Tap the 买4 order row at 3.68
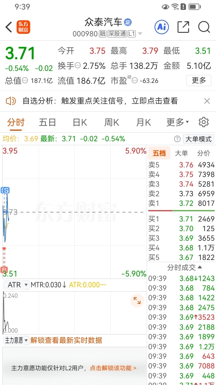216x385 pixels. (181, 248)
